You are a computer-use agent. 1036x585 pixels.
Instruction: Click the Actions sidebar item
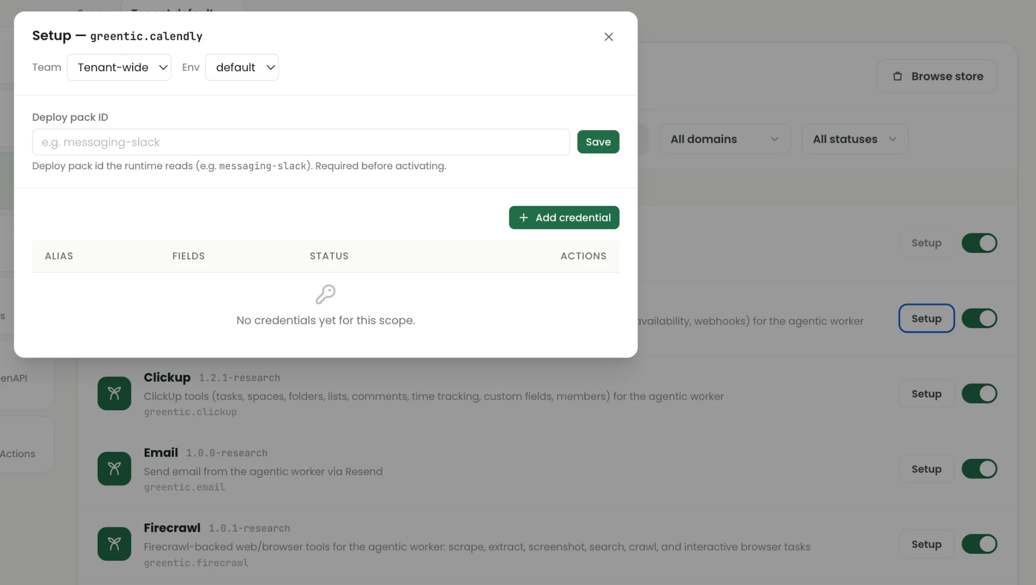pos(18,454)
